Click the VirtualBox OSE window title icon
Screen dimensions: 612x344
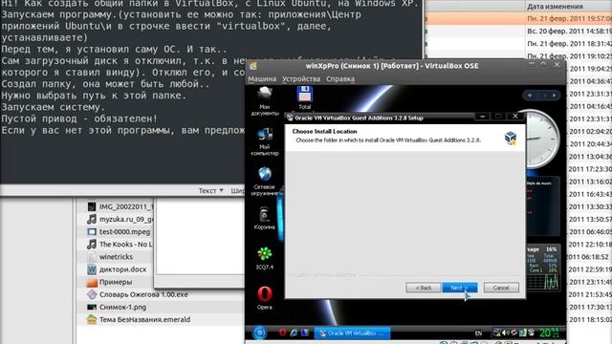point(252,66)
